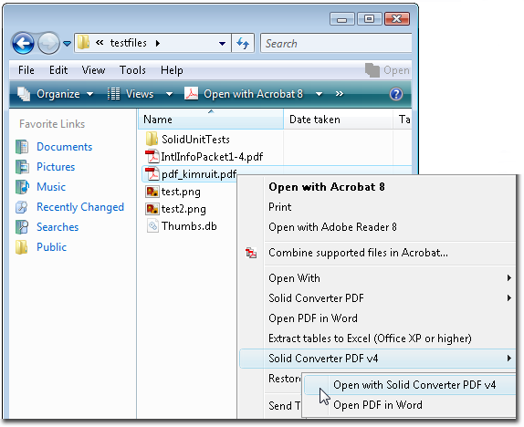Screen dimensions: 524x427
Task: Open the Edit menu
Action: [x=58, y=70]
